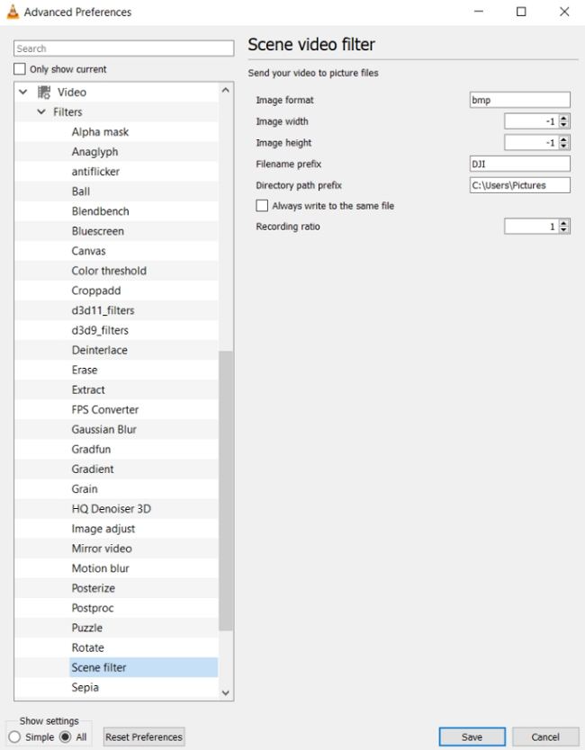Decrease Image height with down arrow
This screenshot has height=750, width=585.
tap(564, 146)
